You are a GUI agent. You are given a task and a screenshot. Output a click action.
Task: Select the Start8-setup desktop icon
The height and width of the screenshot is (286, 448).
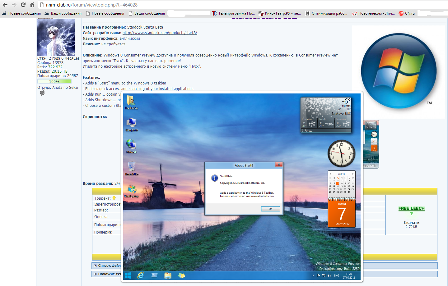pyautogui.click(x=132, y=191)
